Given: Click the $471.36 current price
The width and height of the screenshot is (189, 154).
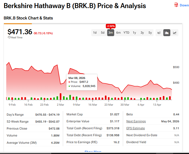Looking at the screenshot, I should click(20, 32).
